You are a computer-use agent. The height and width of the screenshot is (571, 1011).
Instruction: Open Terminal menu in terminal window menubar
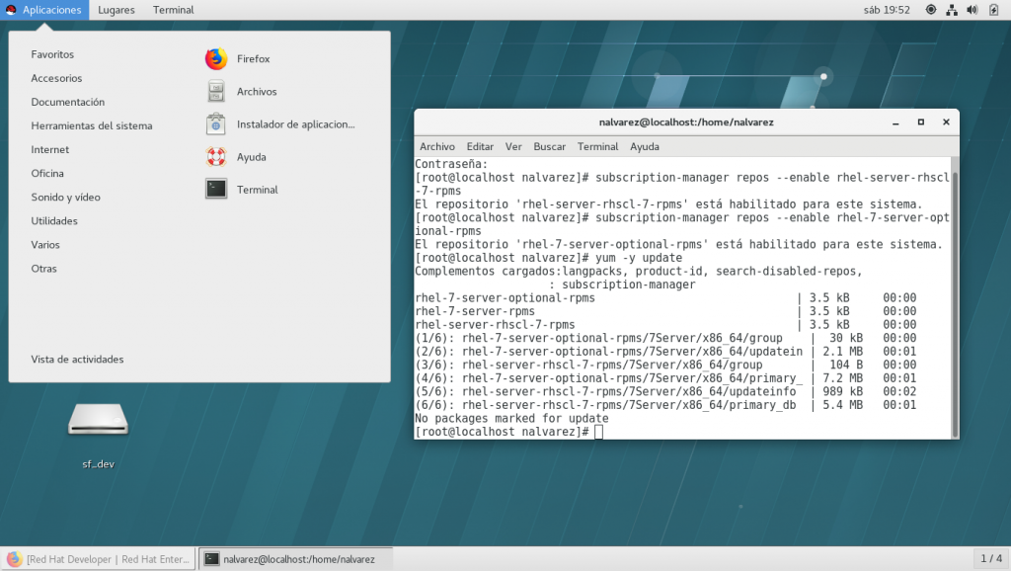597,146
